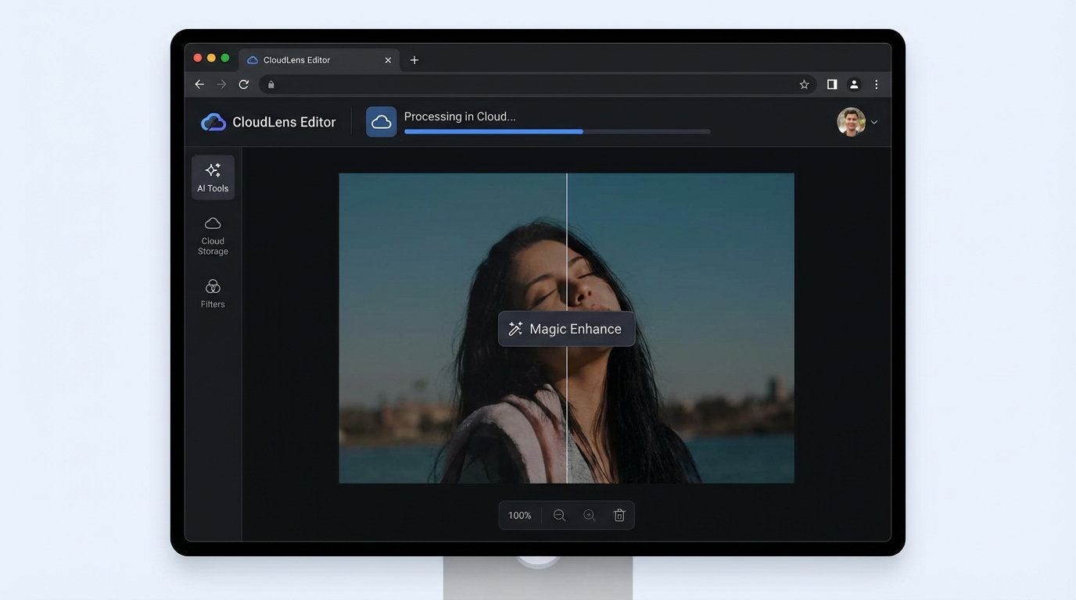The image size is (1076, 600).
Task: Open the browser three-dot menu
Action: pyautogui.click(x=877, y=84)
